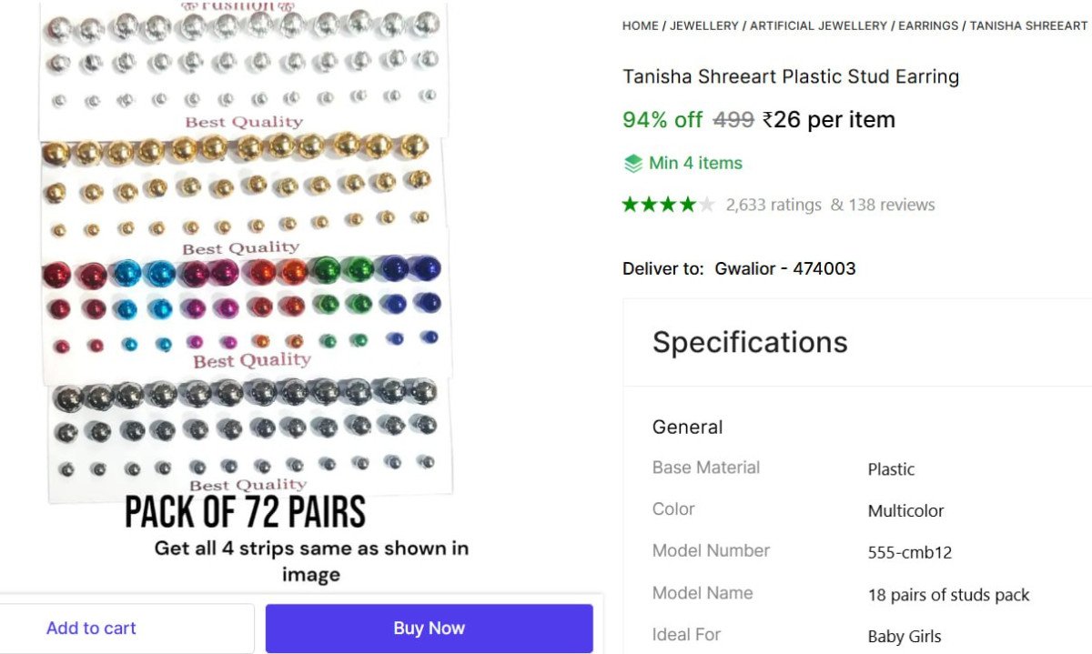Click the Specifications section heading
The width and height of the screenshot is (1092, 654).
[x=750, y=342]
